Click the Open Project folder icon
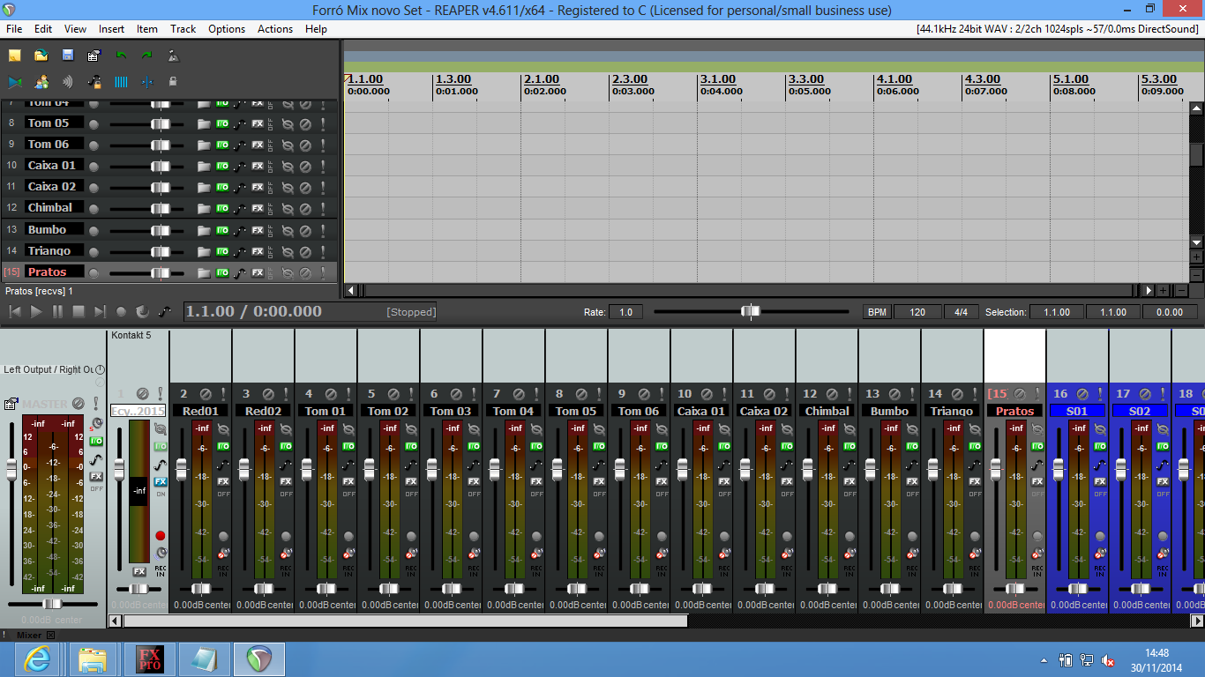1205x677 pixels. (41, 56)
